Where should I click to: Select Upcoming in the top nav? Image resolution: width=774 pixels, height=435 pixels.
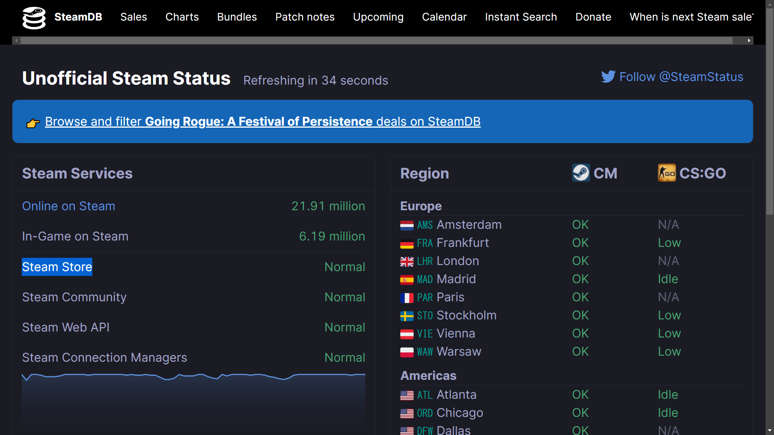[378, 17]
